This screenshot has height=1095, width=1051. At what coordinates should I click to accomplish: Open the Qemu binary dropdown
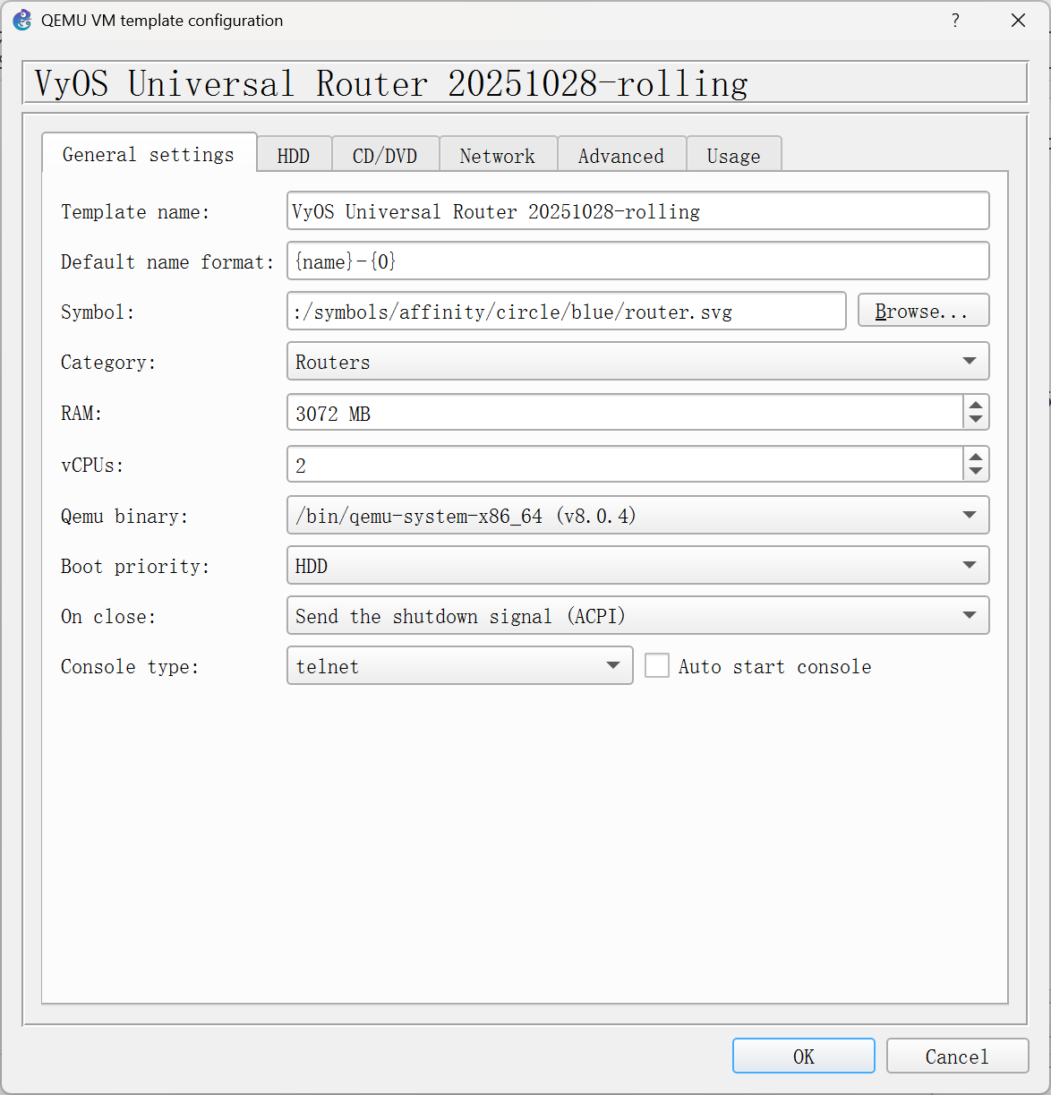point(637,516)
